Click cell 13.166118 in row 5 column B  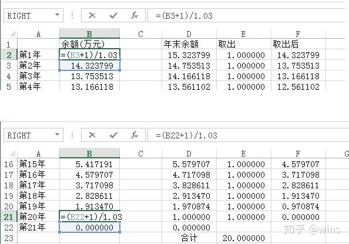click(89, 86)
